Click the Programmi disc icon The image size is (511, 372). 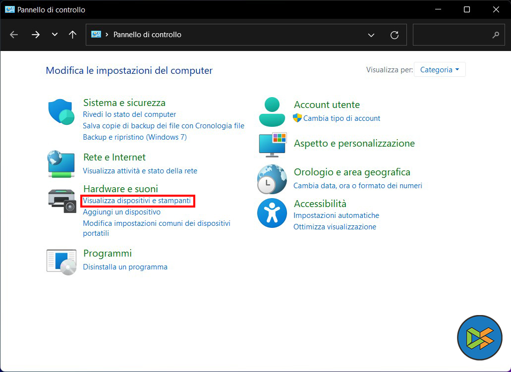point(61,262)
